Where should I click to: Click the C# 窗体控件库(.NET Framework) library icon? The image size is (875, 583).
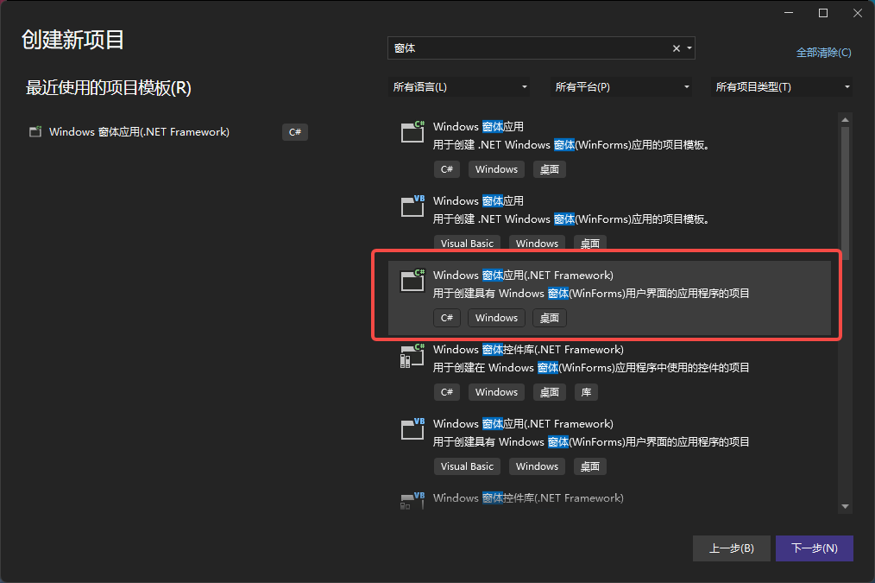[x=413, y=355]
